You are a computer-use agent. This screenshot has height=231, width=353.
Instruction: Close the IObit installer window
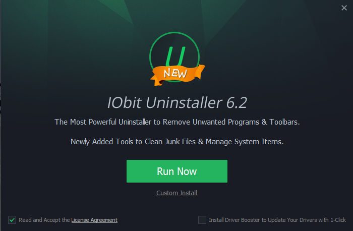344,8
